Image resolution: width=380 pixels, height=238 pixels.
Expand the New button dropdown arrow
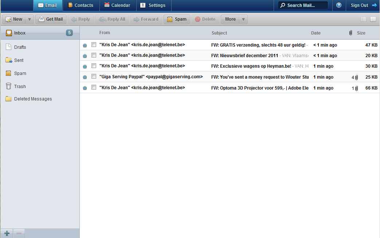(30, 19)
